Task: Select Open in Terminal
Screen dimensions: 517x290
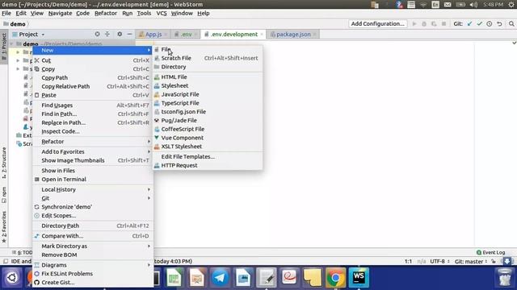Action: click(x=93, y=180)
